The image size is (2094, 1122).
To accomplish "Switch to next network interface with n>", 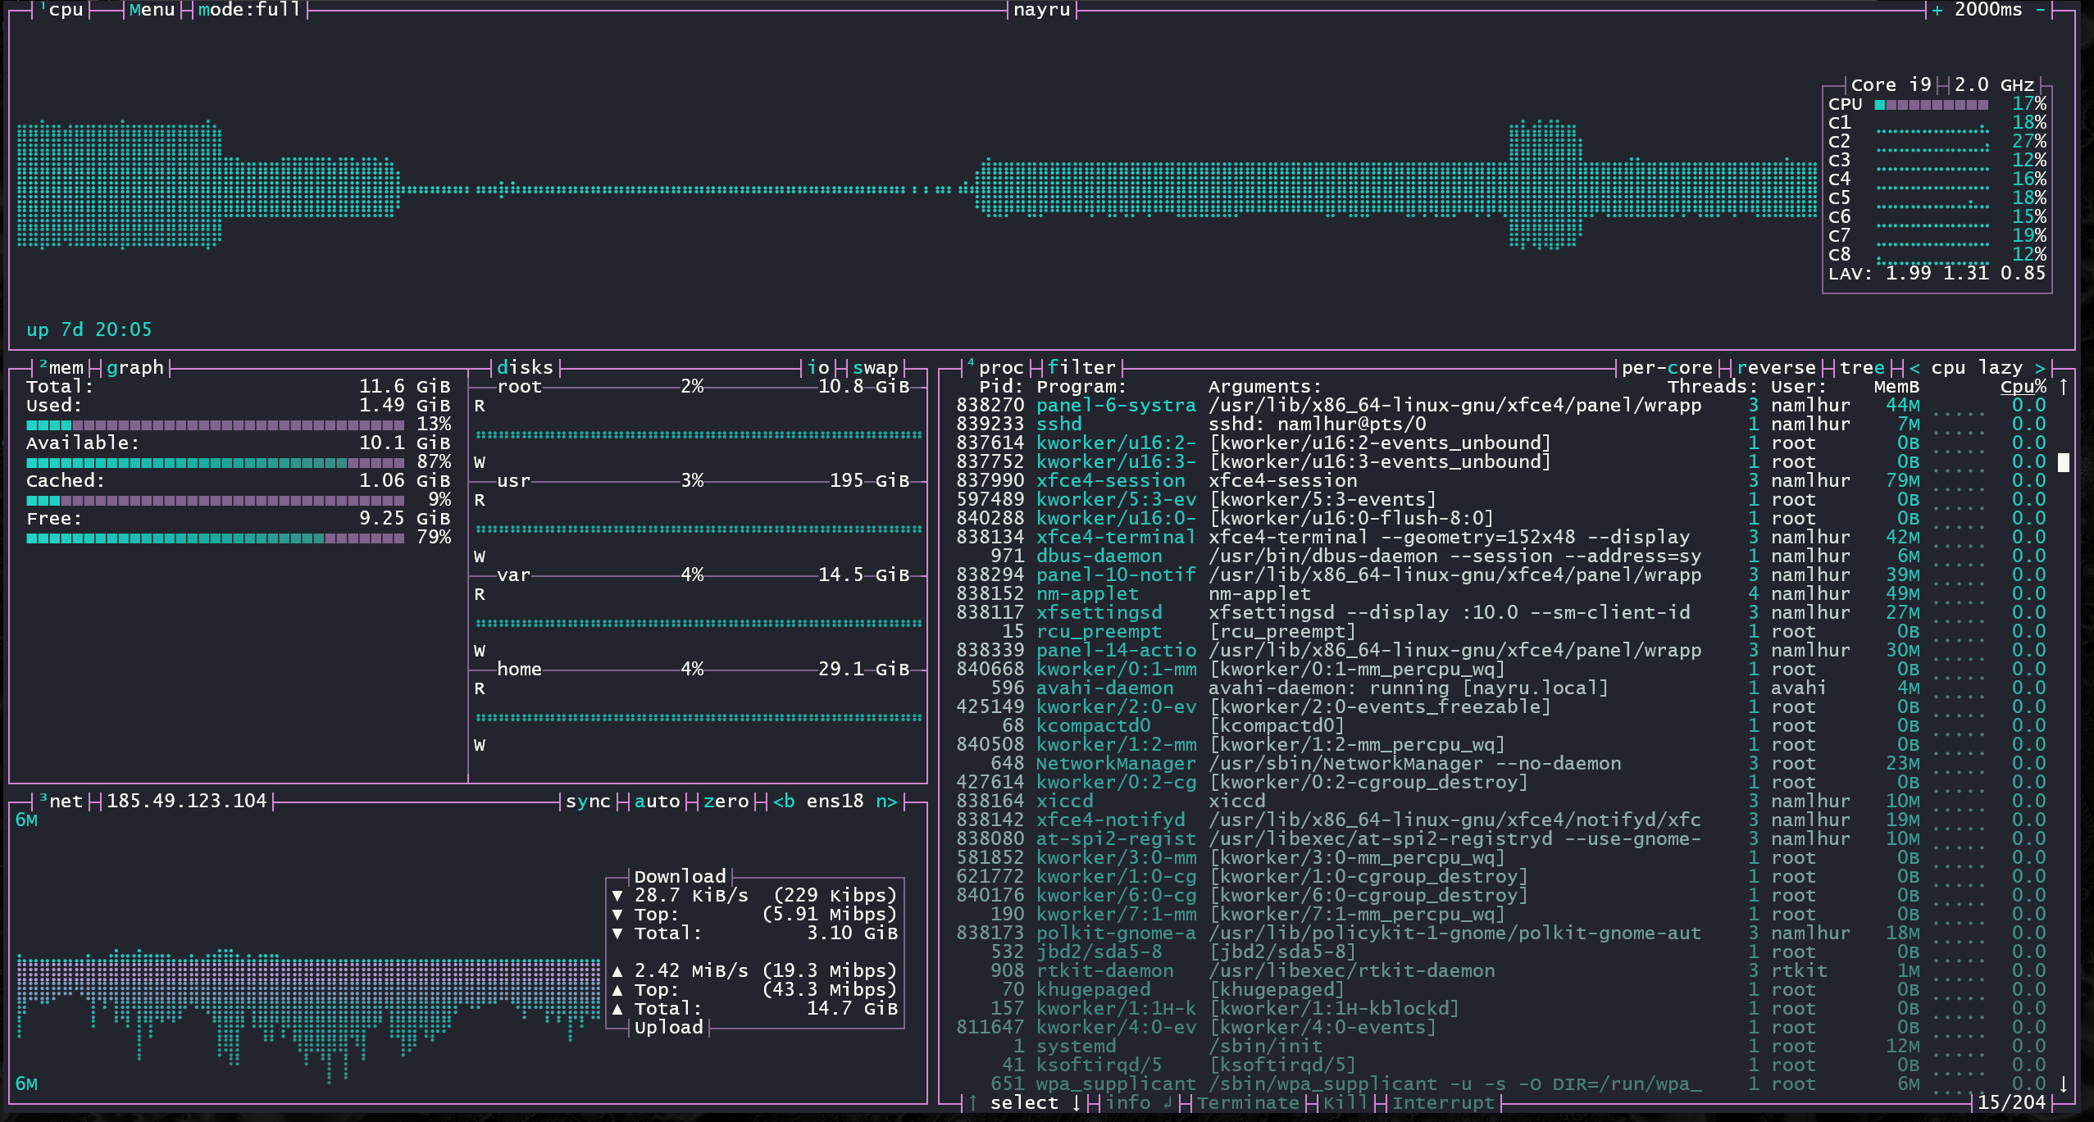I will [886, 802].
